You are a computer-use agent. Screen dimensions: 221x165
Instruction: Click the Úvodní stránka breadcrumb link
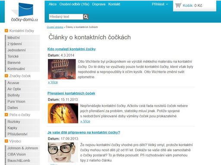click(55, 27)
